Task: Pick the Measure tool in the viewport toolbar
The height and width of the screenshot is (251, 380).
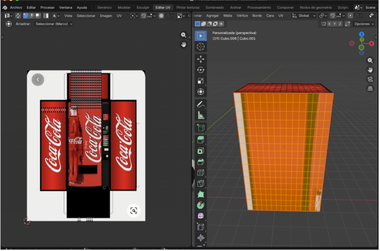Action: pyautogui.click(x=200, y=115)
